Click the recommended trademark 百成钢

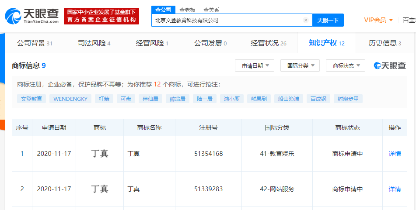point(318,99)
